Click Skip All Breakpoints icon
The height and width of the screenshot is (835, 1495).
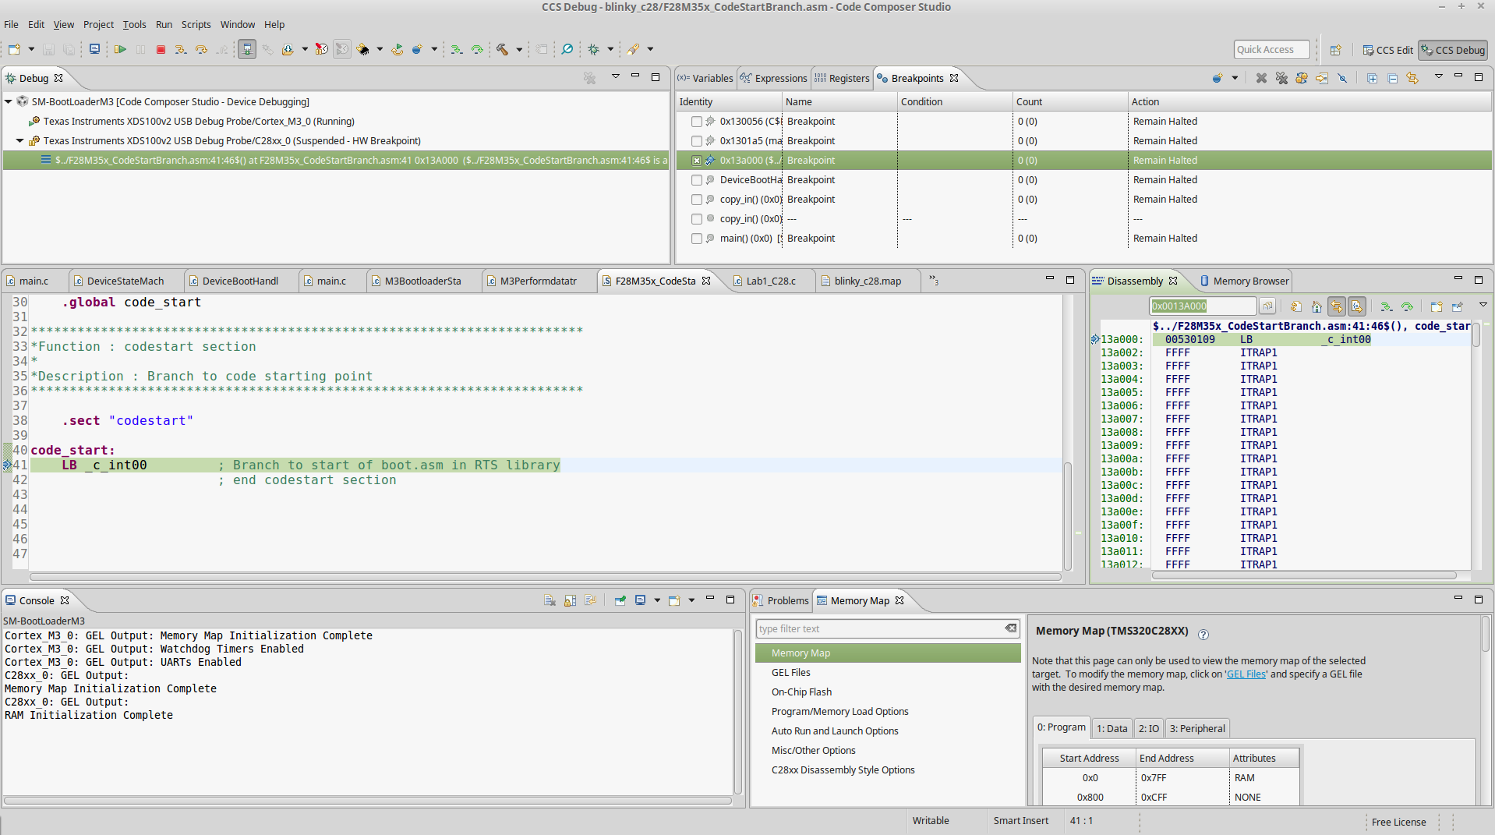[x=1342, y=78]
